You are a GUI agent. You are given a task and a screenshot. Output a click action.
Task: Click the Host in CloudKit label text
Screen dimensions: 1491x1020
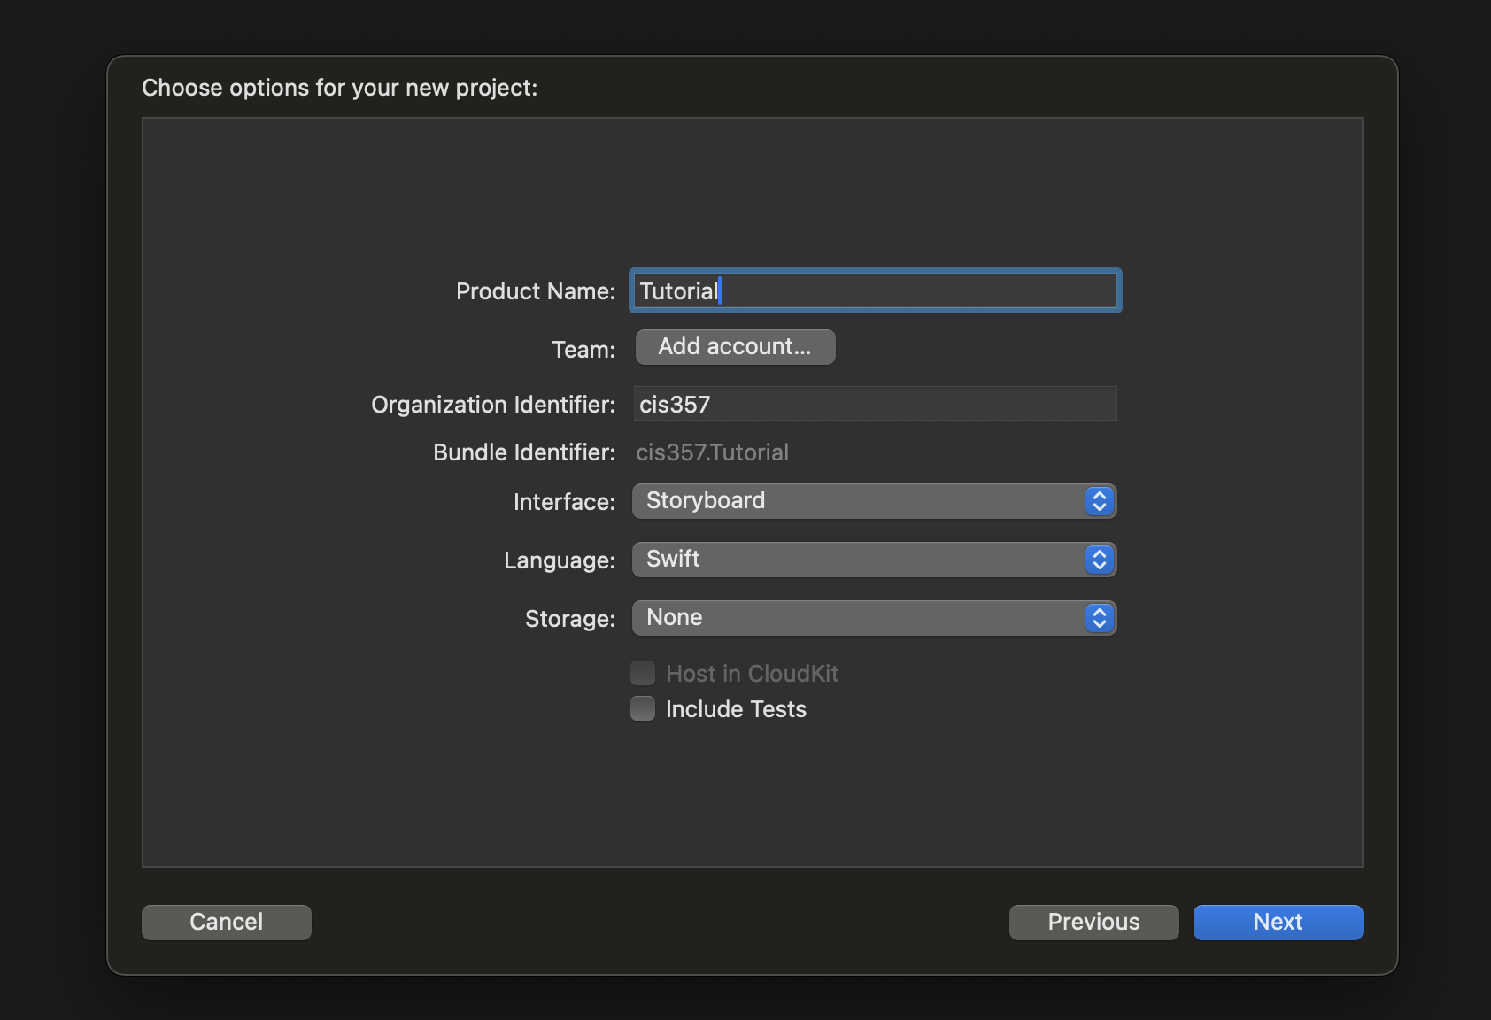pos(752,674)
